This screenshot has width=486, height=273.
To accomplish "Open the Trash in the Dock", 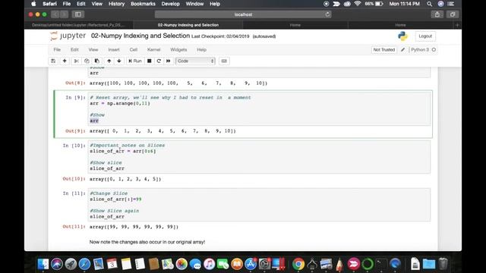I will click(443, 264).
